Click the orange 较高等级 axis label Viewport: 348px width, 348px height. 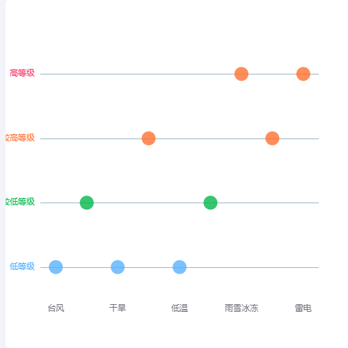[20, 138]
